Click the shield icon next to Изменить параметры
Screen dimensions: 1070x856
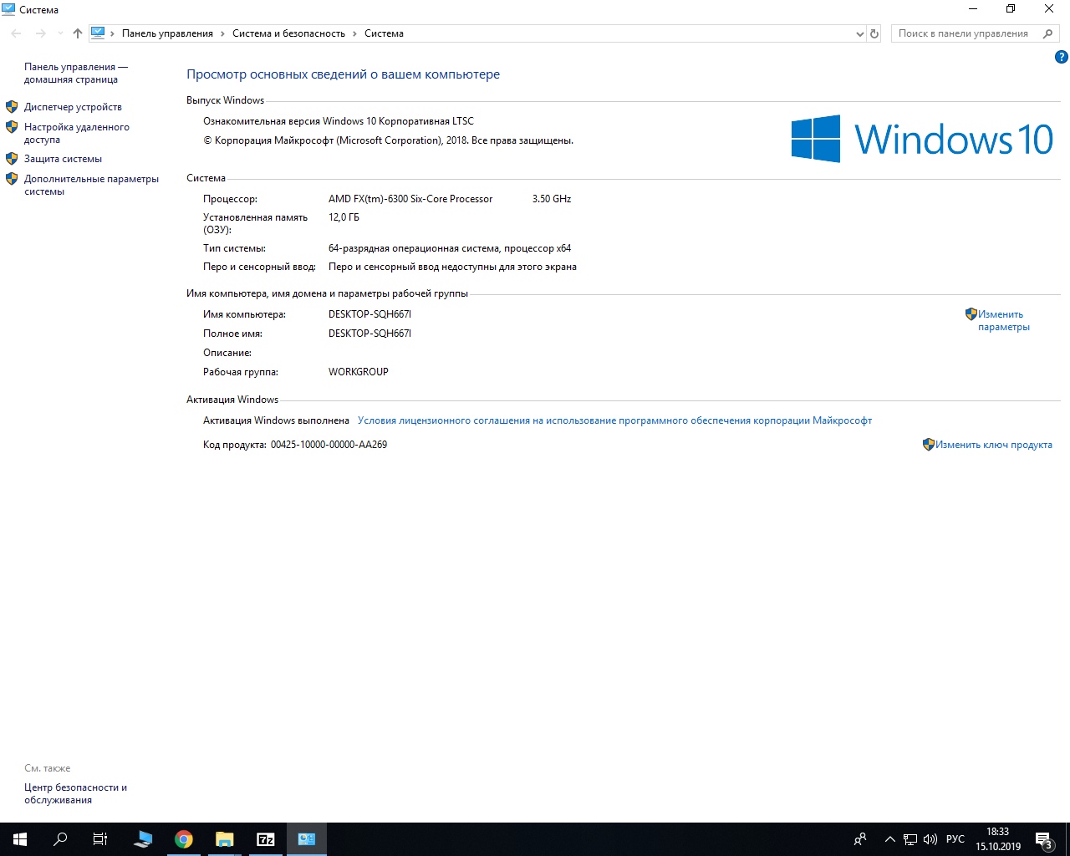point(971,314)
